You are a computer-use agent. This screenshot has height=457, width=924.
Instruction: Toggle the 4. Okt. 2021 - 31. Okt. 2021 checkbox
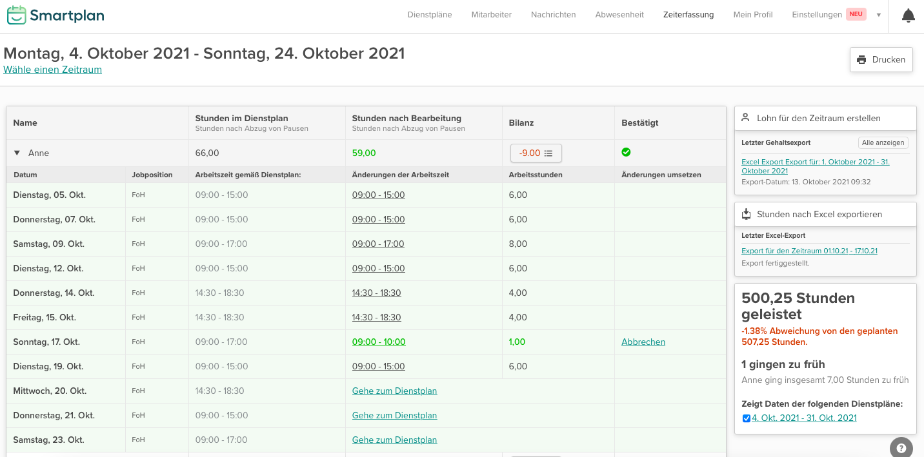pyautogui.click(x=747, y=418)
